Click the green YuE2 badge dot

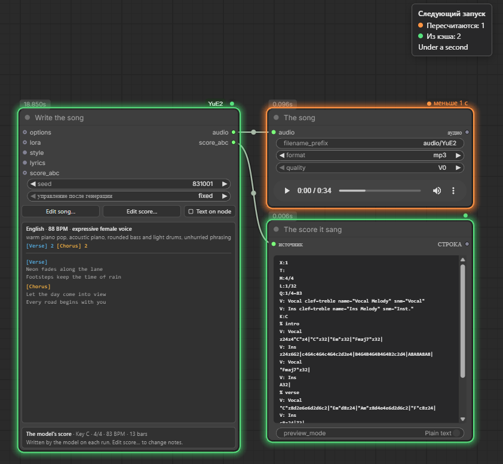[232, 103]
